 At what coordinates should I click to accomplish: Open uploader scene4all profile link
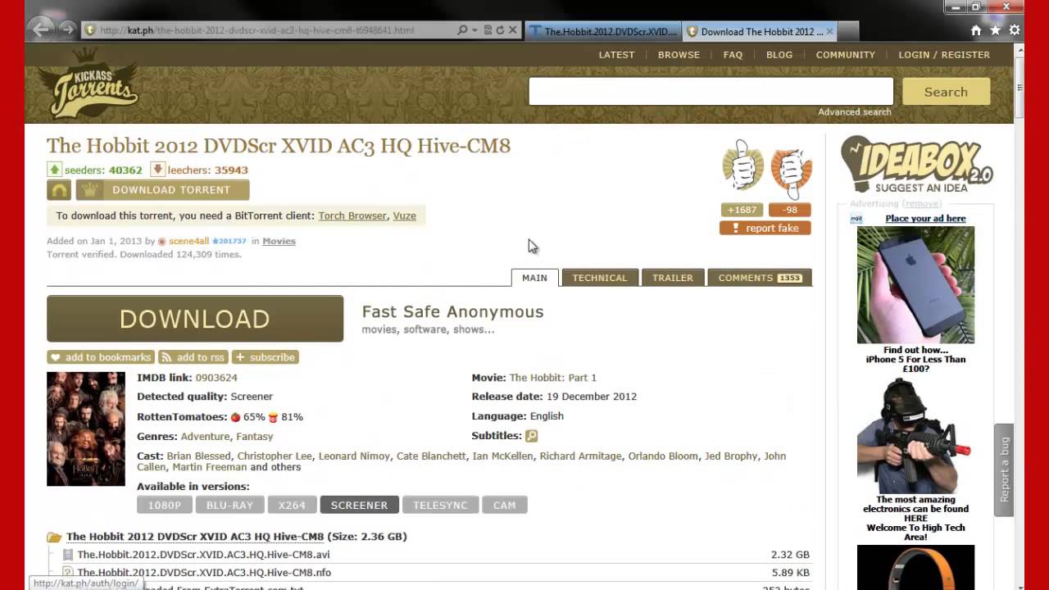click(x=188, y=242)
